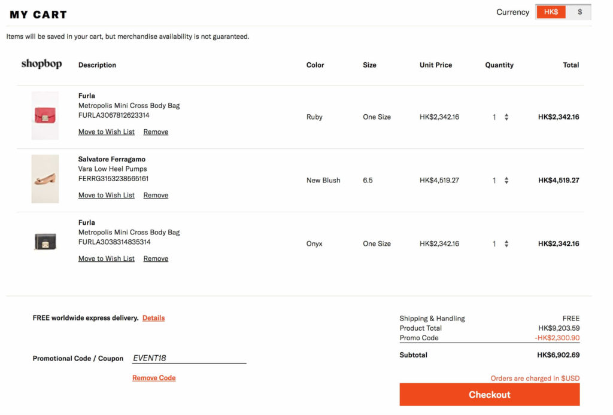Image resolution: width=613 pixels, height=415 pixels.
Task: Open the Ruby Furla bag thumbnail
Action: pos(45,115)
